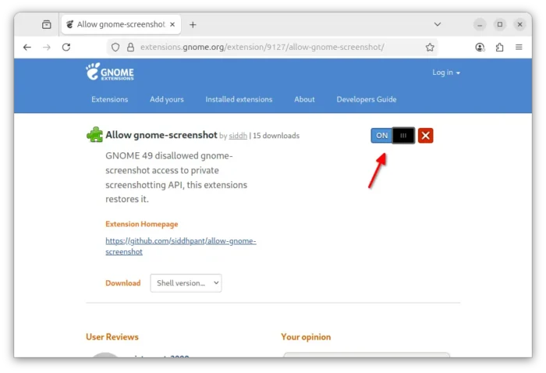Open Add yours navigation item
This screenshot has height=373, width=546.
tap(167, 99)
